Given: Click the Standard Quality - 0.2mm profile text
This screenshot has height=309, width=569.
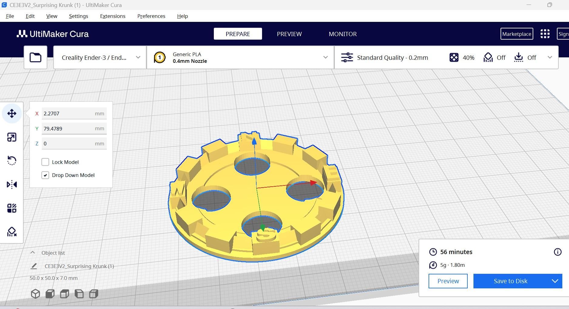Looking at the screenshot, I should (392, 57).
